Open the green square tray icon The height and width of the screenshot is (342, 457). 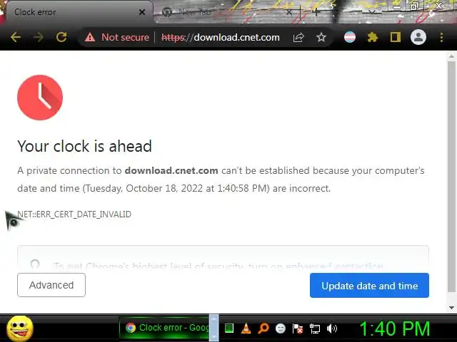(229, 328)
